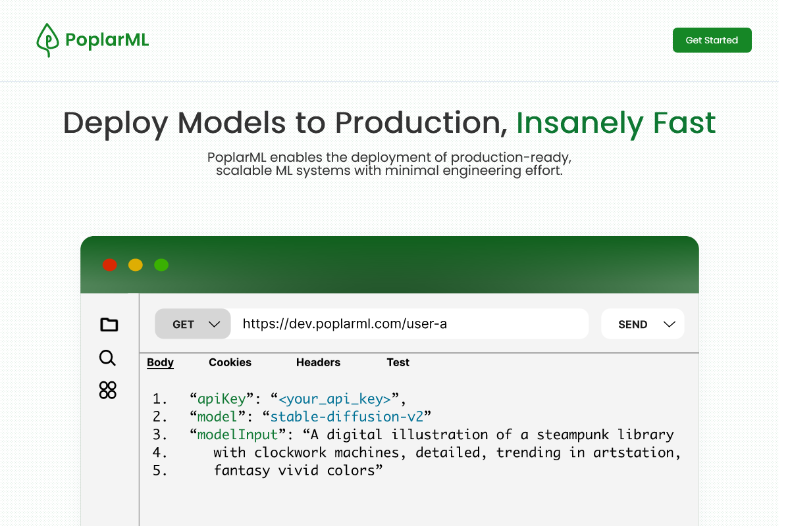Viewport: 790px width, 526px height.
Task: Click the request URL input field
Action: pos(408,324)
